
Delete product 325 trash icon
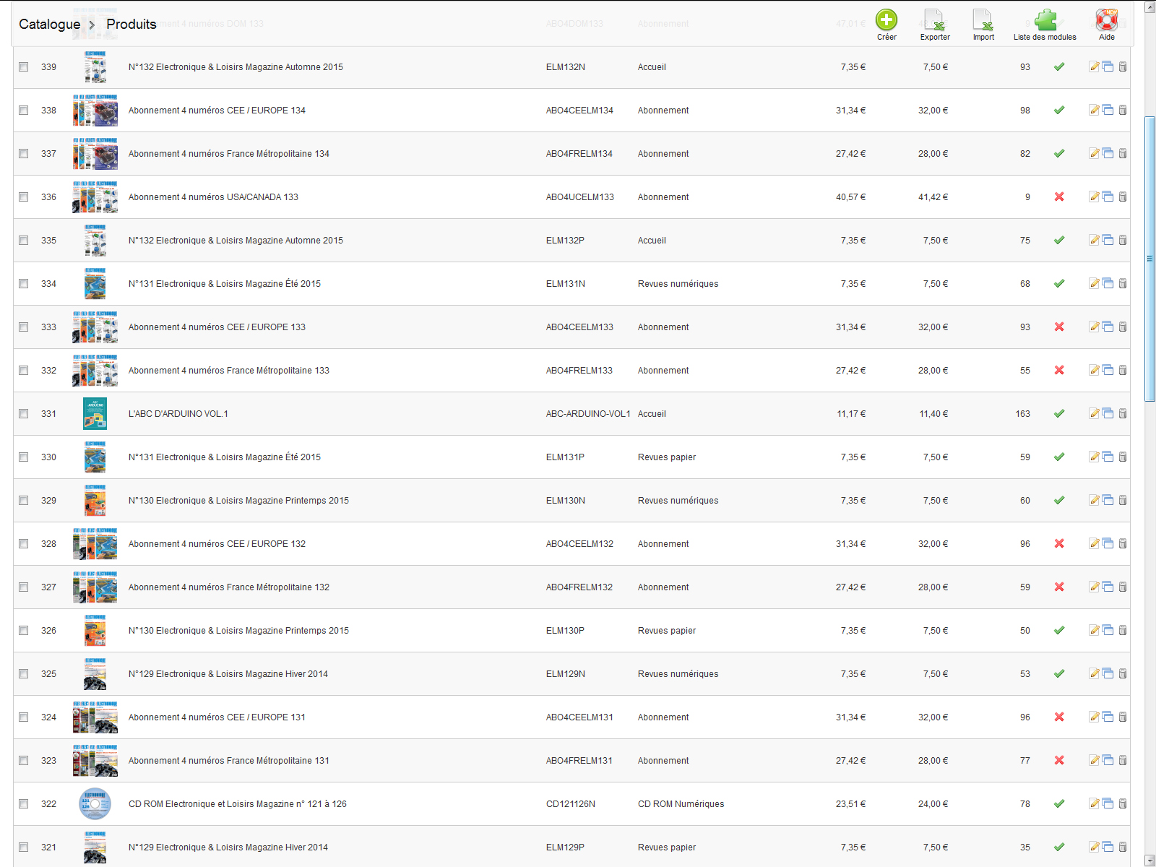1122,673
